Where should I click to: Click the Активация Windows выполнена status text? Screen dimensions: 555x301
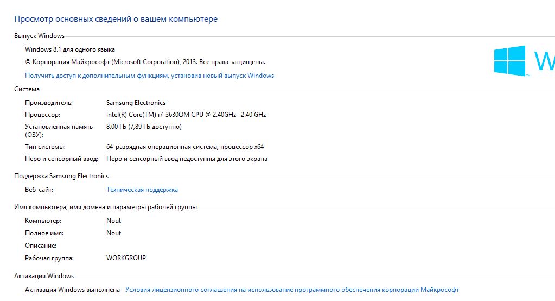click(72, 290)
